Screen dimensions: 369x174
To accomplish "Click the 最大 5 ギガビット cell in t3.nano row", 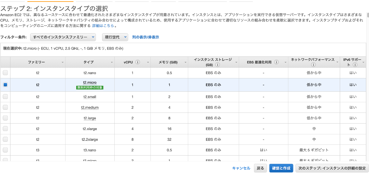I will [314, 150].
